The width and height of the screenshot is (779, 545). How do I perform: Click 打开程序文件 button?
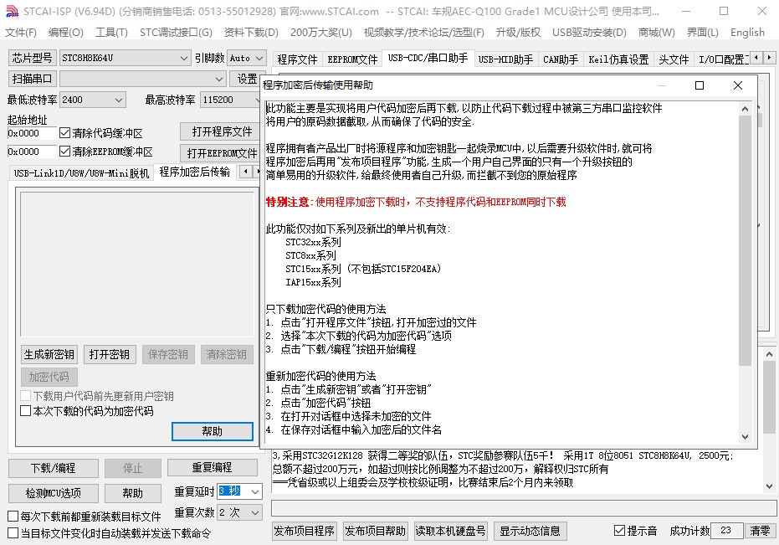click(222, 131)
